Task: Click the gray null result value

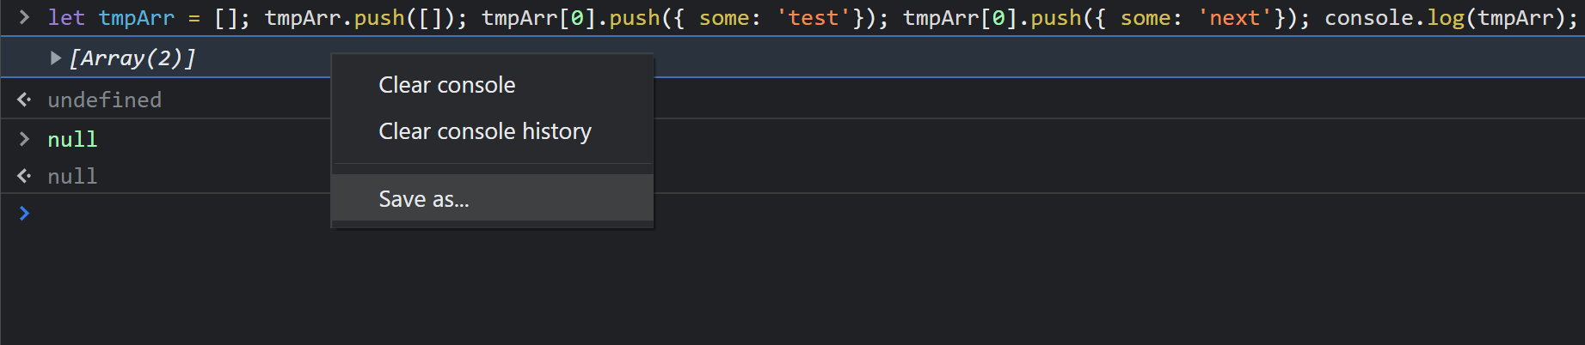Action: (72, 176)
